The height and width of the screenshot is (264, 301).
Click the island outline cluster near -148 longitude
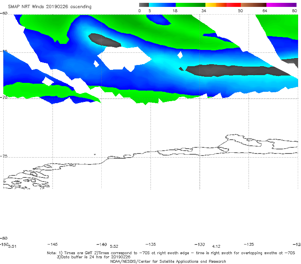(x=26, y=179)
